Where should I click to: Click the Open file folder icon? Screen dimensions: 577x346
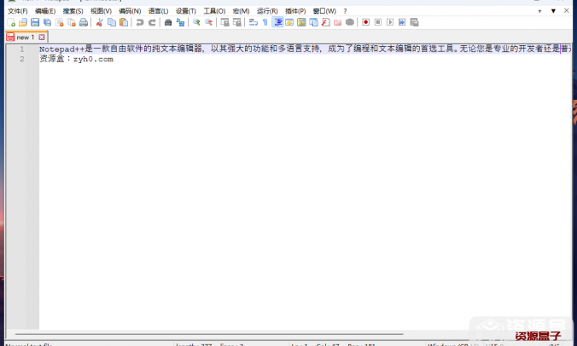(x=23, y=22)
